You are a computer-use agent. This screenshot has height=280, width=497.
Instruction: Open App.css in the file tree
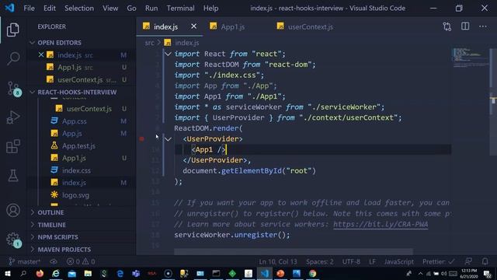75,121
